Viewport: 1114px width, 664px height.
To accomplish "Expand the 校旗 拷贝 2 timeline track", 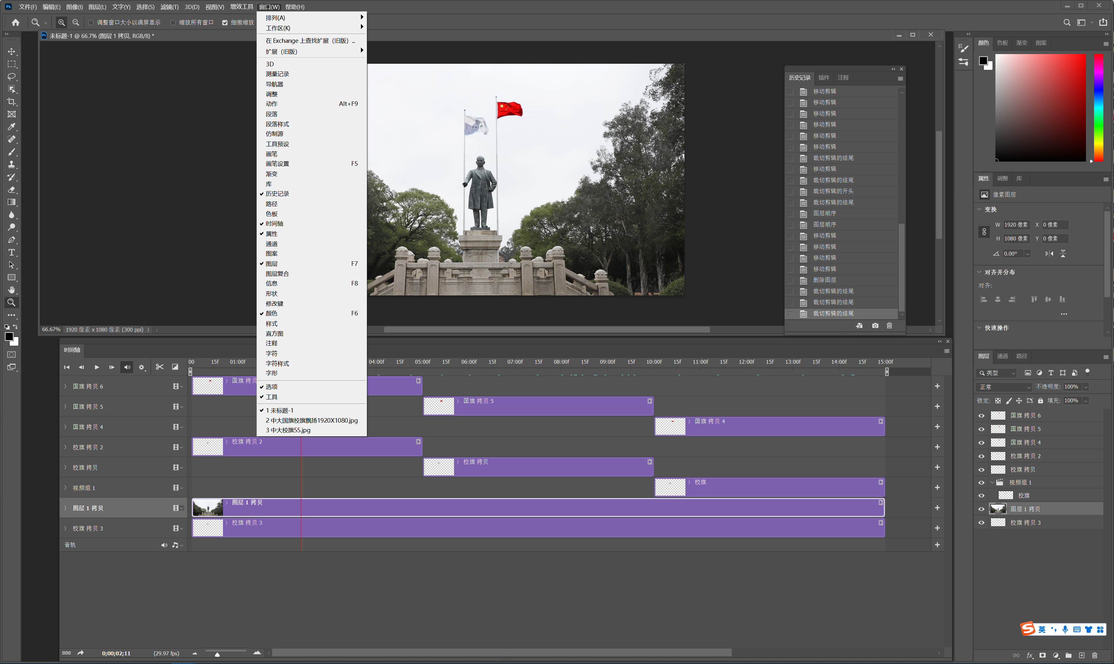I will [x=65, y=447].
